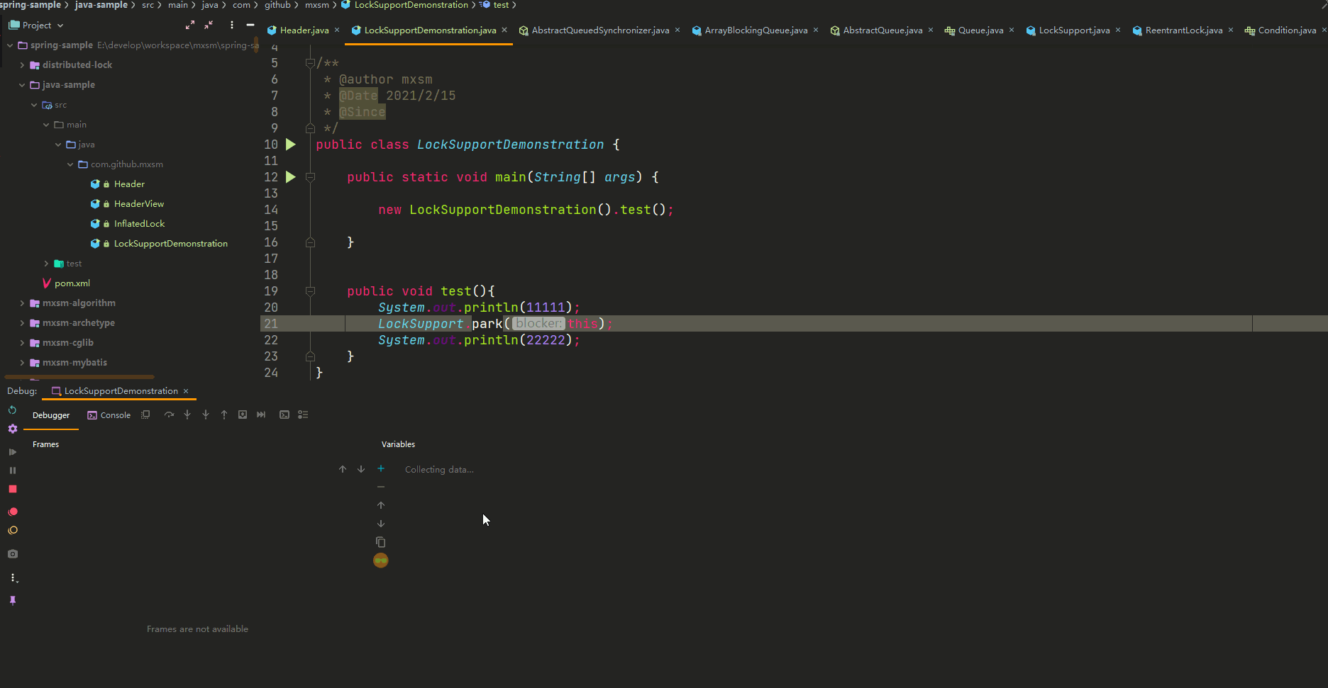The image size is (1328, 688).
Task: Duplicate watch with copy icon
Action: click(381, 542)
